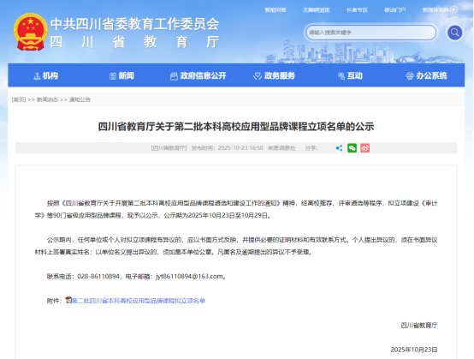Open the 政府信息公开 navigation menu

tap(198, 75)
